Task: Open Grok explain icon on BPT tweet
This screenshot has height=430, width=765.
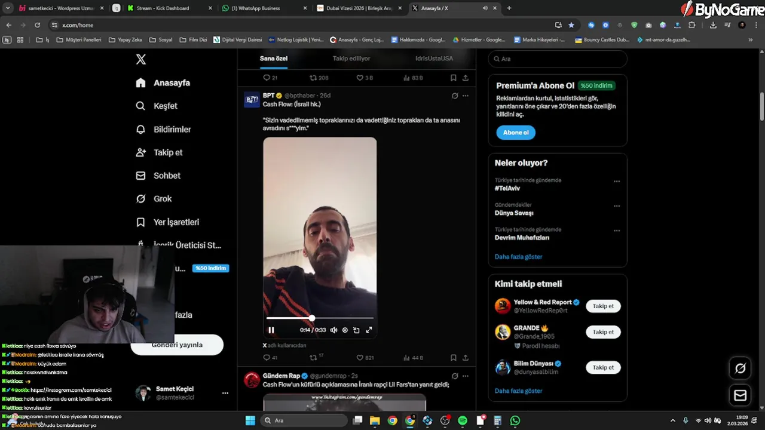Action: point(455,96)
